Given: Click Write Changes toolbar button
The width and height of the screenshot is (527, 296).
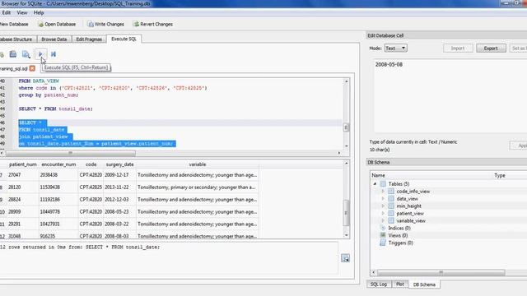Looking at the screenshot, I should point(105,24).
